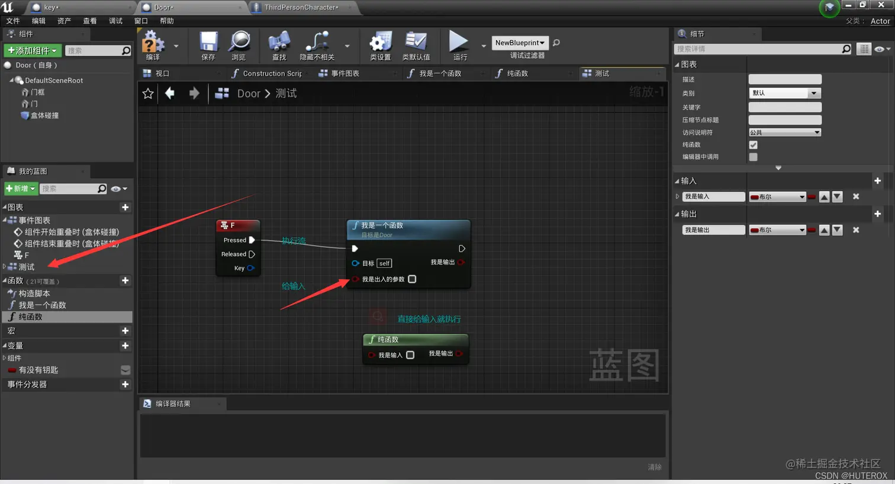Open the property matrix grid icon in details
The height and width of the screenshot is (484, 895).
click(864, 49)
